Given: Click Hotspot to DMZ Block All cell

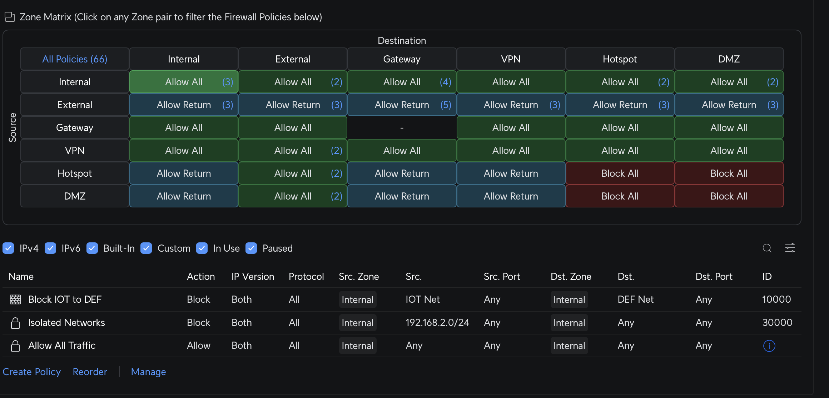Looking at the screenshot, I should 729,173.
